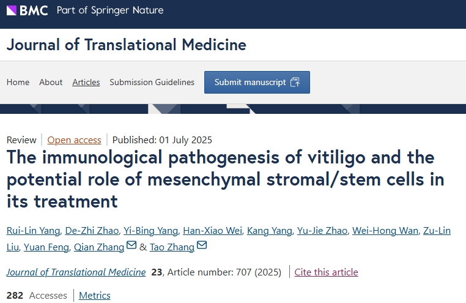Open the article Metrics link
Image resolution: width=466 pixels, height=303 pixels.
[95, 296]
